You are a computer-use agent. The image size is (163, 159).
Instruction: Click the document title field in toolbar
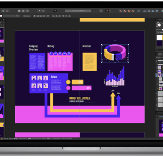click(78, 11)
